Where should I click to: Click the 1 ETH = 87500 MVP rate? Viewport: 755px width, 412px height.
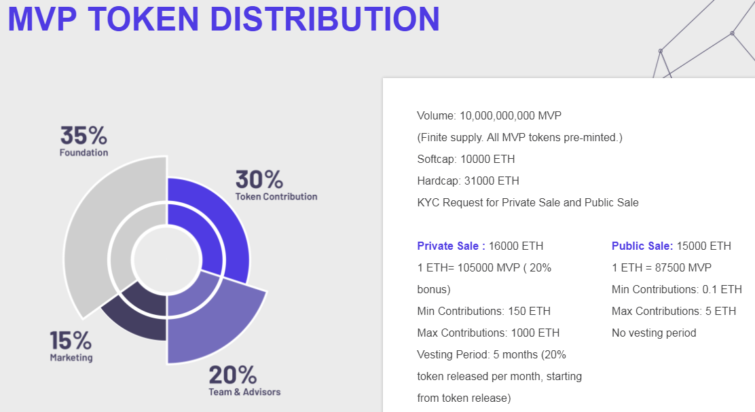coord(661,267)
